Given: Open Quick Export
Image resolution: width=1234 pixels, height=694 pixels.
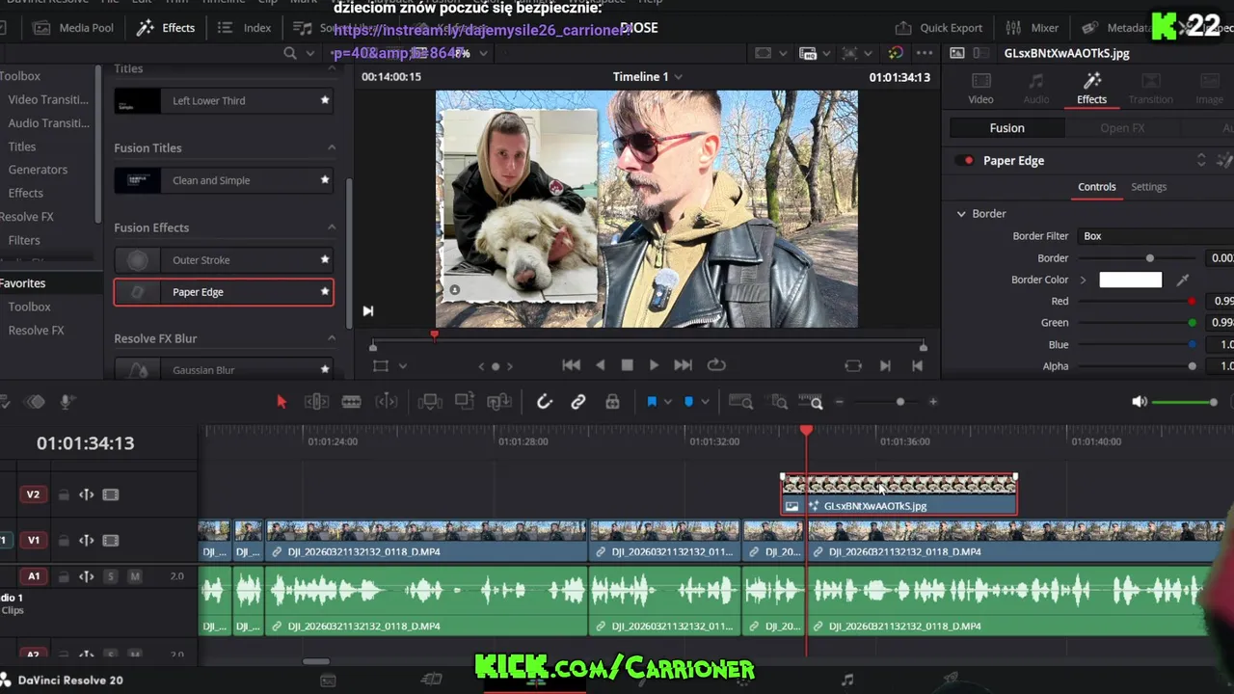Looking at the screenshot, I should pyautogui.click(x=939, y=28).
